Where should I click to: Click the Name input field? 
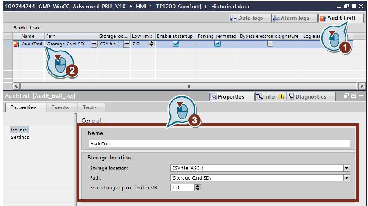tap(220, 144)
